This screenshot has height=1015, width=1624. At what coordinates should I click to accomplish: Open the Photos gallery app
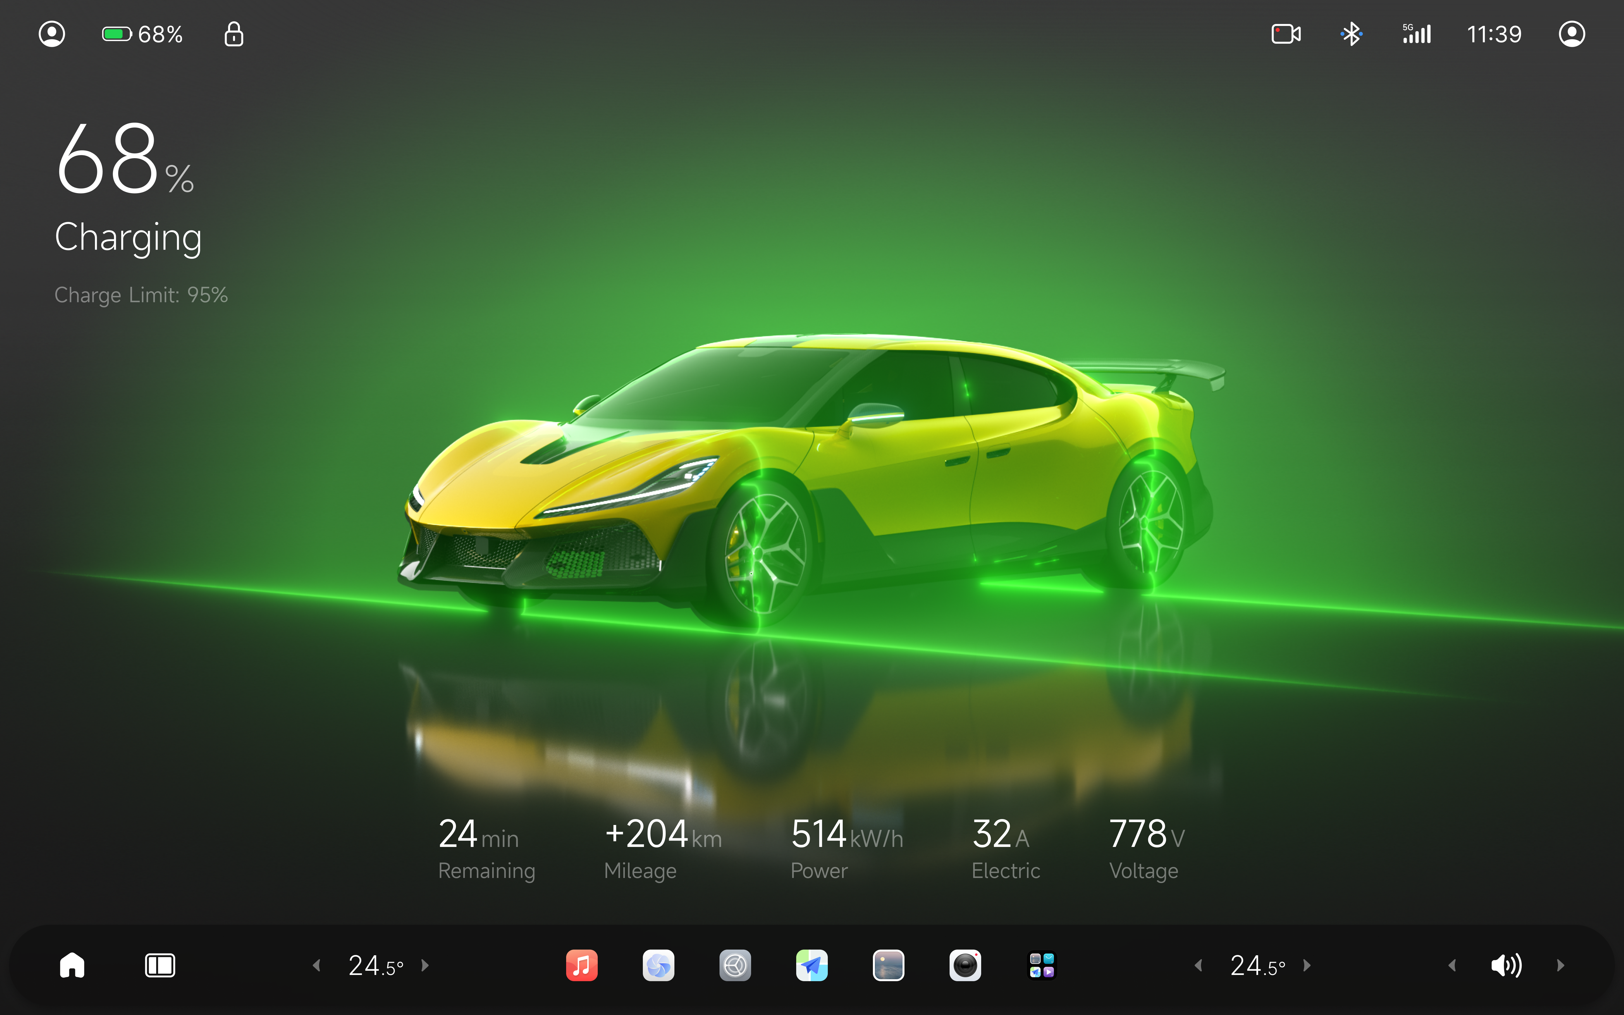[888, 965]
